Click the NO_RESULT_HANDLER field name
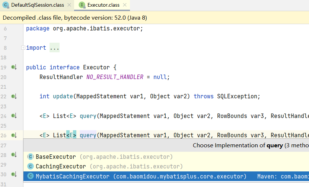Screen dimensions: 309x187 pos(115,77)
